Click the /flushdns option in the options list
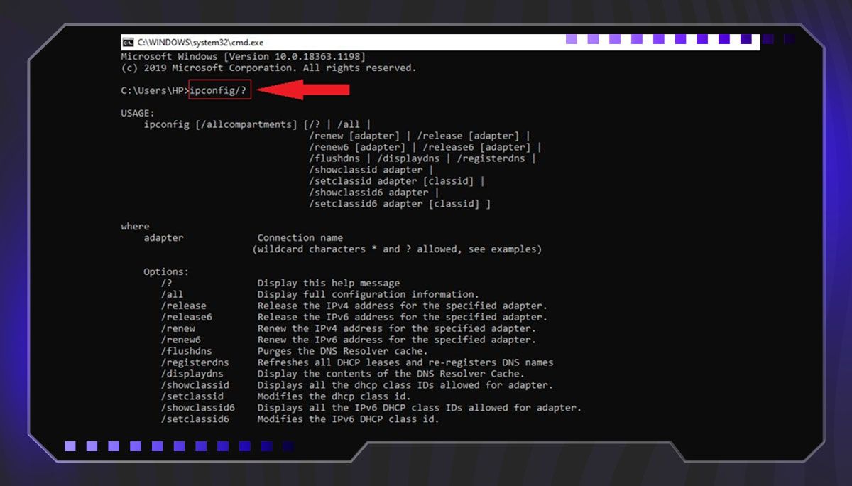This screenshot has height=486, width=852. click(187, 351)
